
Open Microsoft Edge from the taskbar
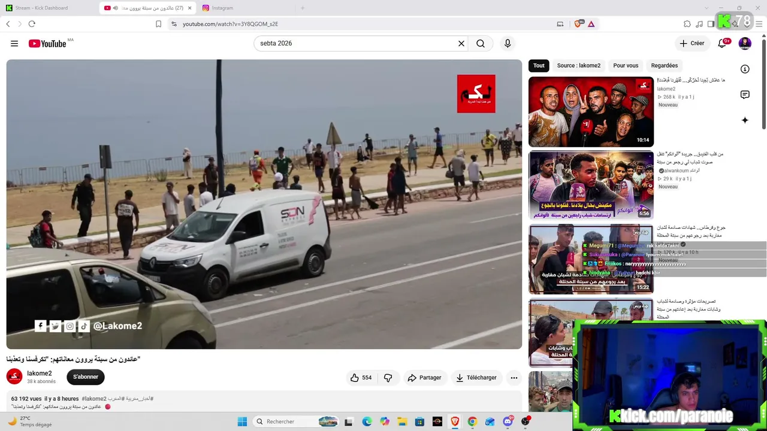(367, 421)
